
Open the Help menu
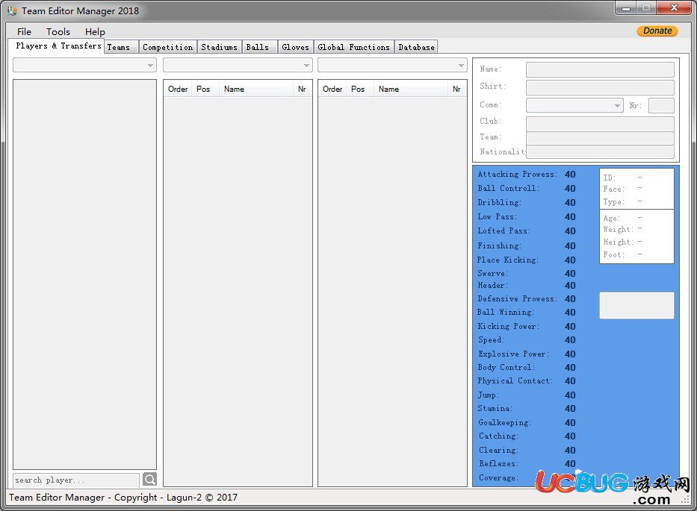coord(95,31)
